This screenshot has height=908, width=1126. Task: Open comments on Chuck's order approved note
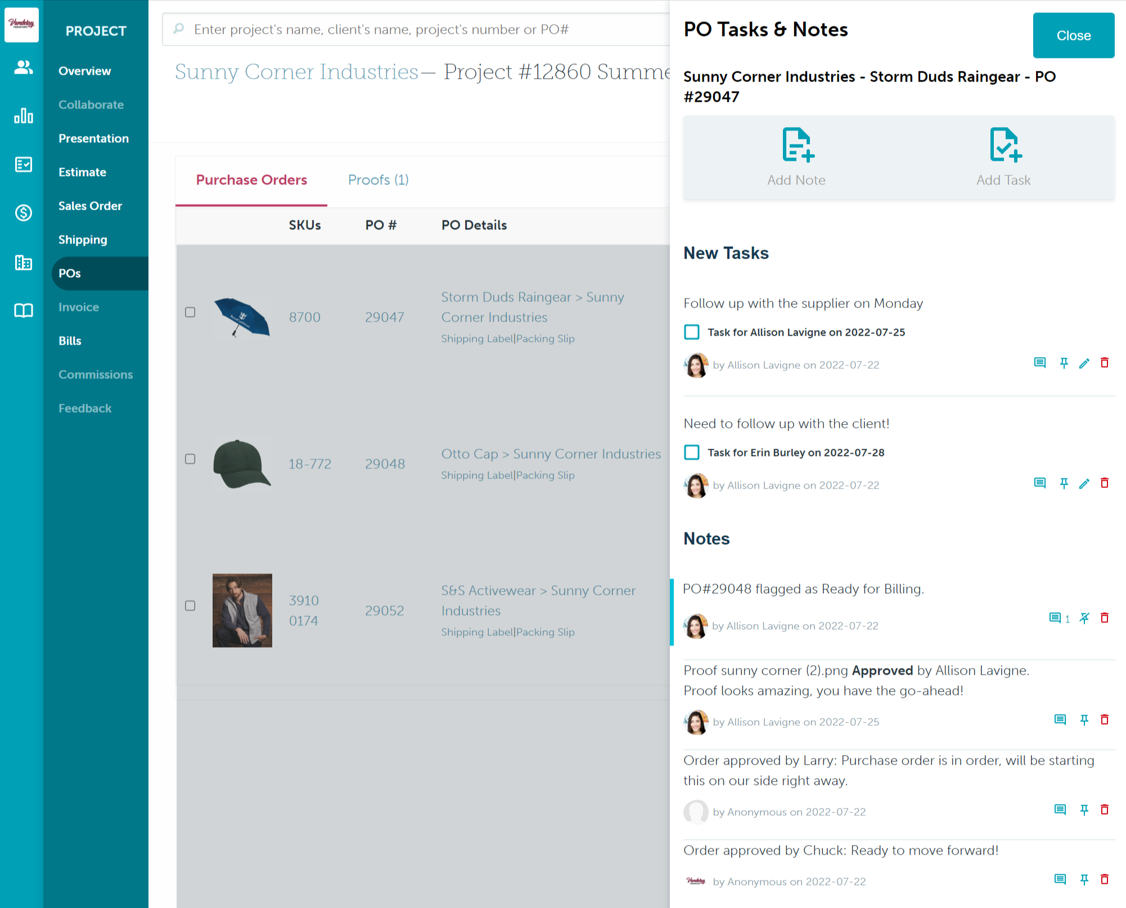[1060, 879]
